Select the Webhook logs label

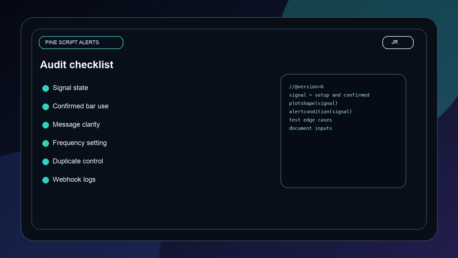pos(74,180)
